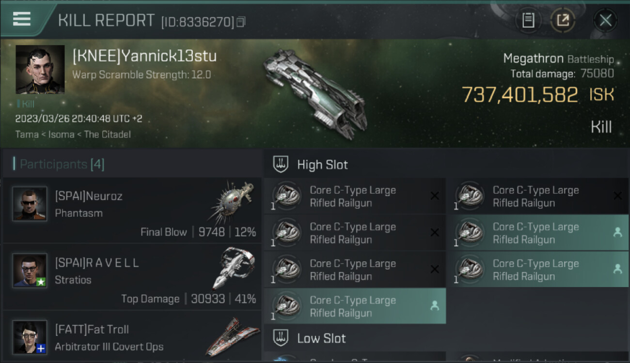The image size is (630, 363).
Task: Click the Low Slot shield icon
Action: [281, 338]
